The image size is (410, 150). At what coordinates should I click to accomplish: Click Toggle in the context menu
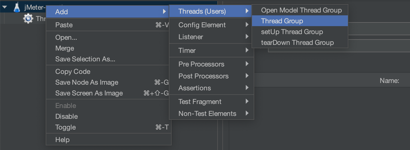pyautogui.click(x=66, y=127)
